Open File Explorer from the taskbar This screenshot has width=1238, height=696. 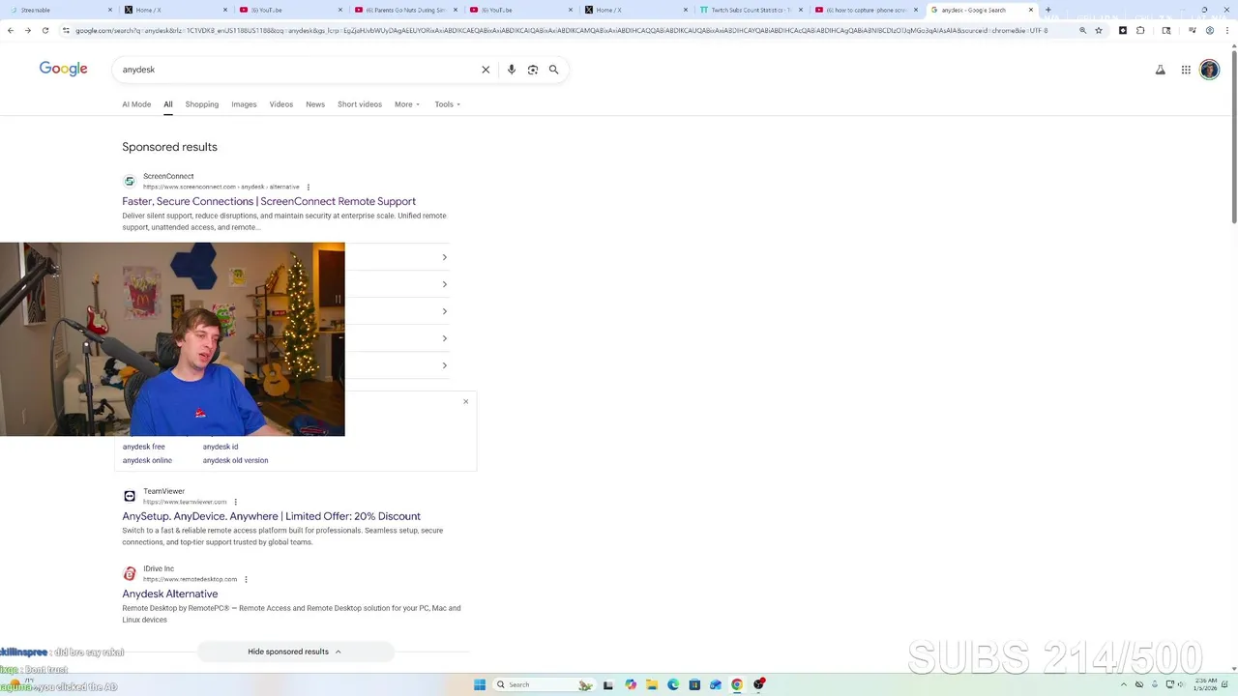pyautogui.click(x=652, y=684)
